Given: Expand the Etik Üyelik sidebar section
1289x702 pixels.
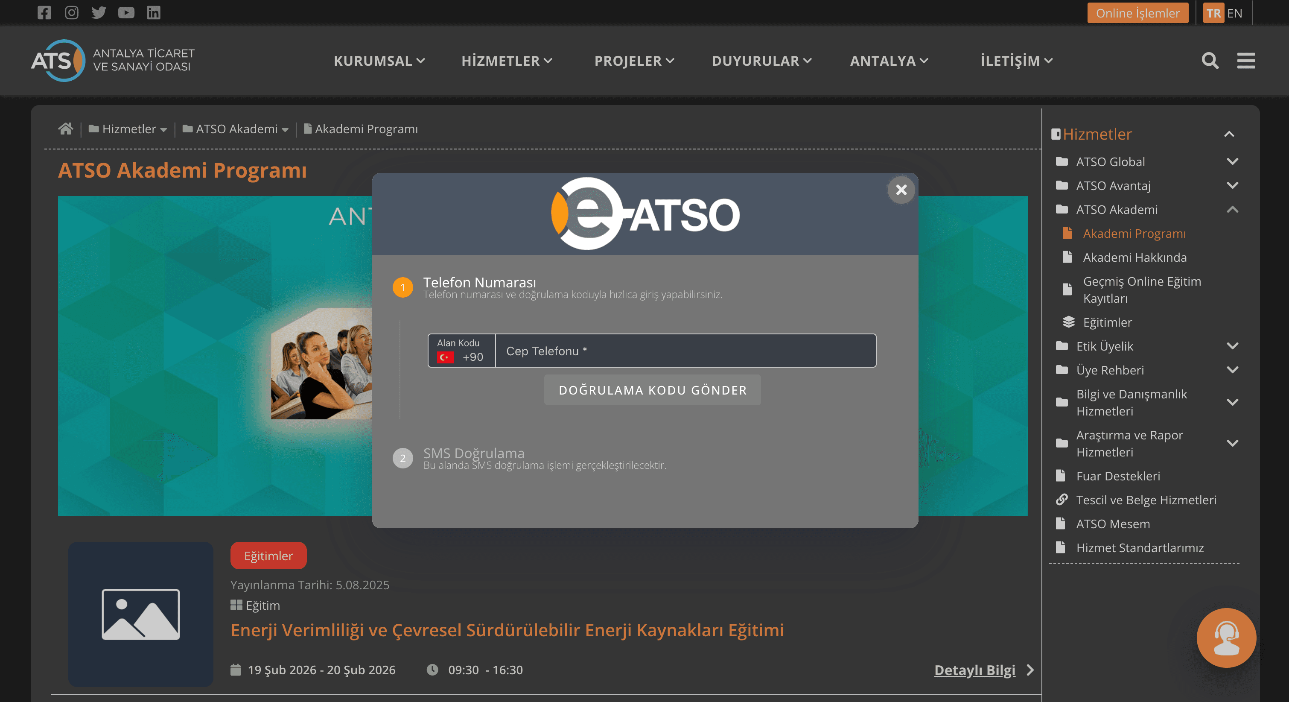Looking at the screenshot, I should [1233, 345].
